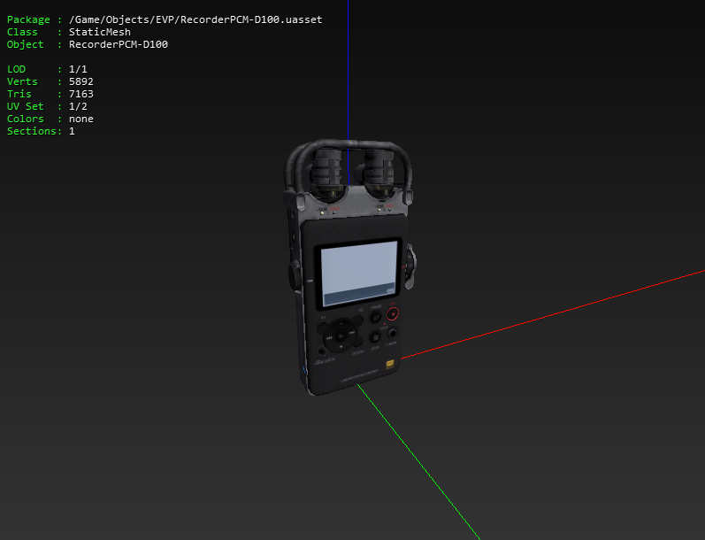Click the Object name RecorderPCM-D100
The width and height of the screenshot is (705, 540).
119,44
